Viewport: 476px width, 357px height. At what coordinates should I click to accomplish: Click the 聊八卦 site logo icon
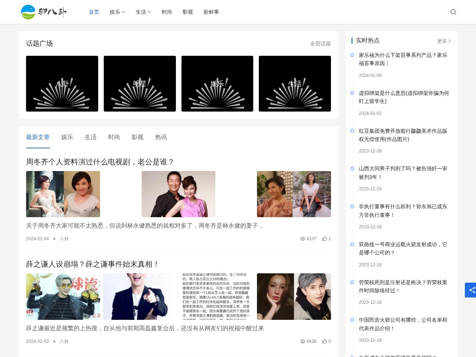28,12
